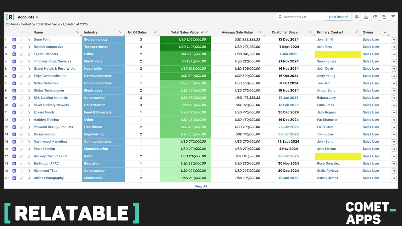Open contact Stella Pavlova

pyautogui.click(x=328, y=171)
